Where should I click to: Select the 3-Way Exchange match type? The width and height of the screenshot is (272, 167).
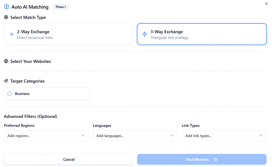pos(202,34)
